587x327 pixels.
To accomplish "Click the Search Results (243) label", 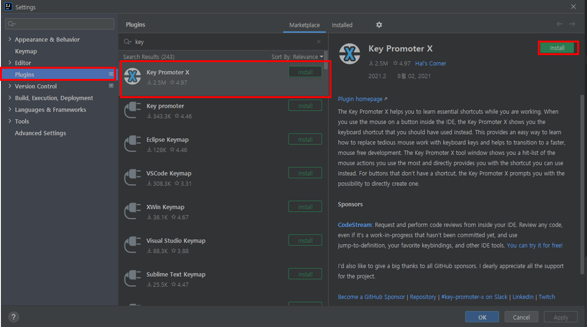I will pos(149,57).
